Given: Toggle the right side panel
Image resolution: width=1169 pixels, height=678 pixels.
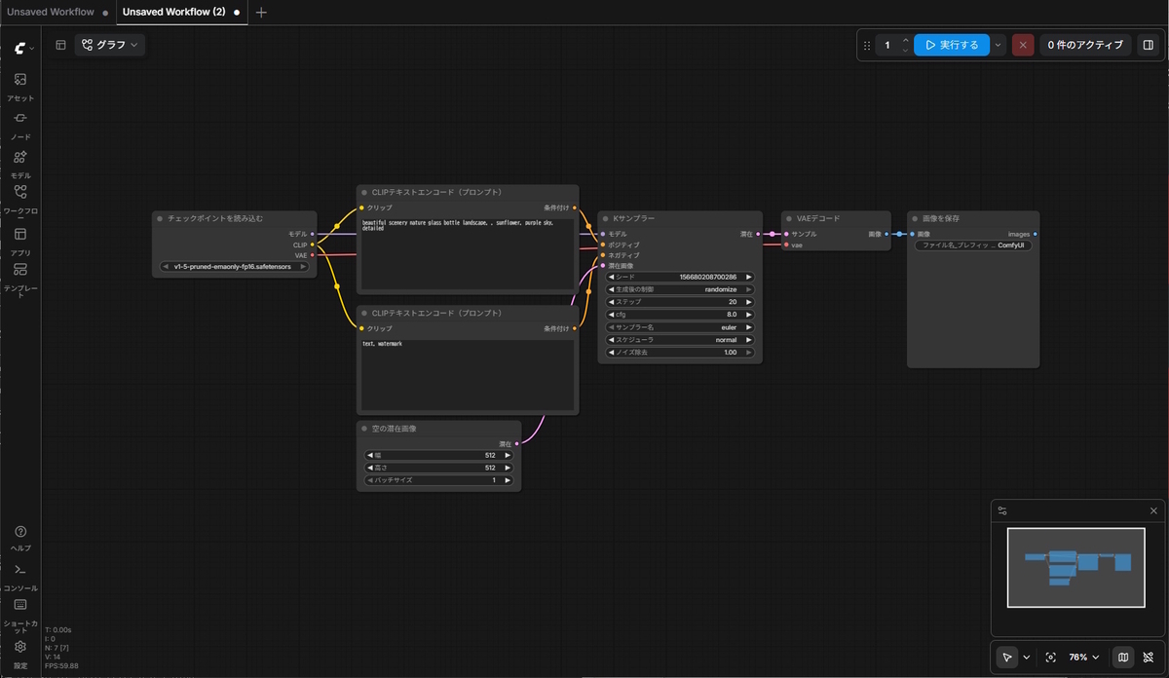Looking at the screenshot, I should [1148, 45].
